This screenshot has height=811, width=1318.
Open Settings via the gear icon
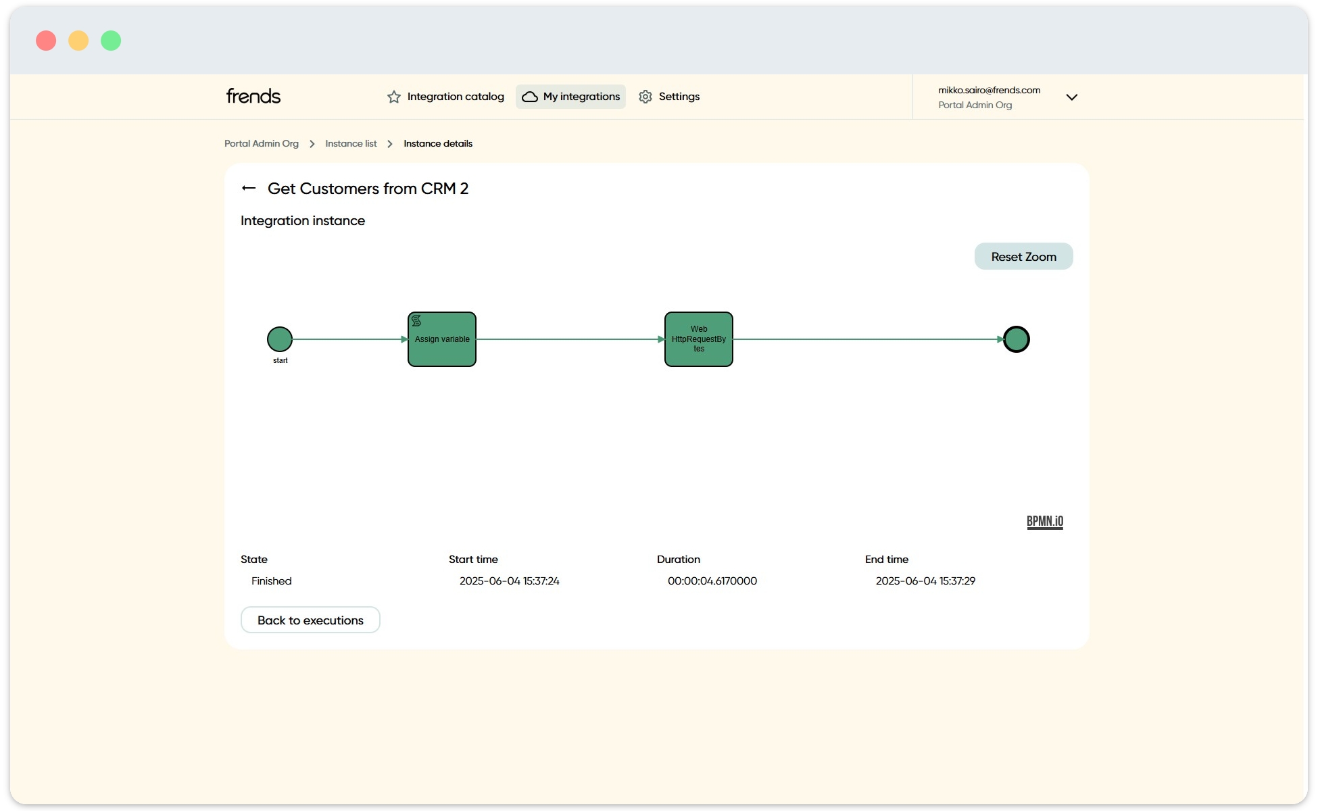tap(645, 97)
